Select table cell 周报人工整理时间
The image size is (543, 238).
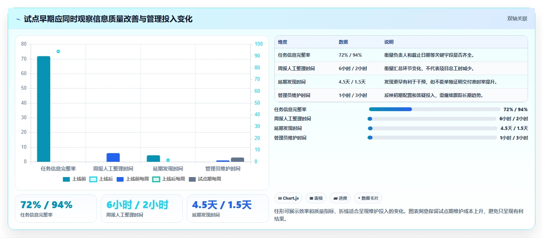[x=297, y=69]
